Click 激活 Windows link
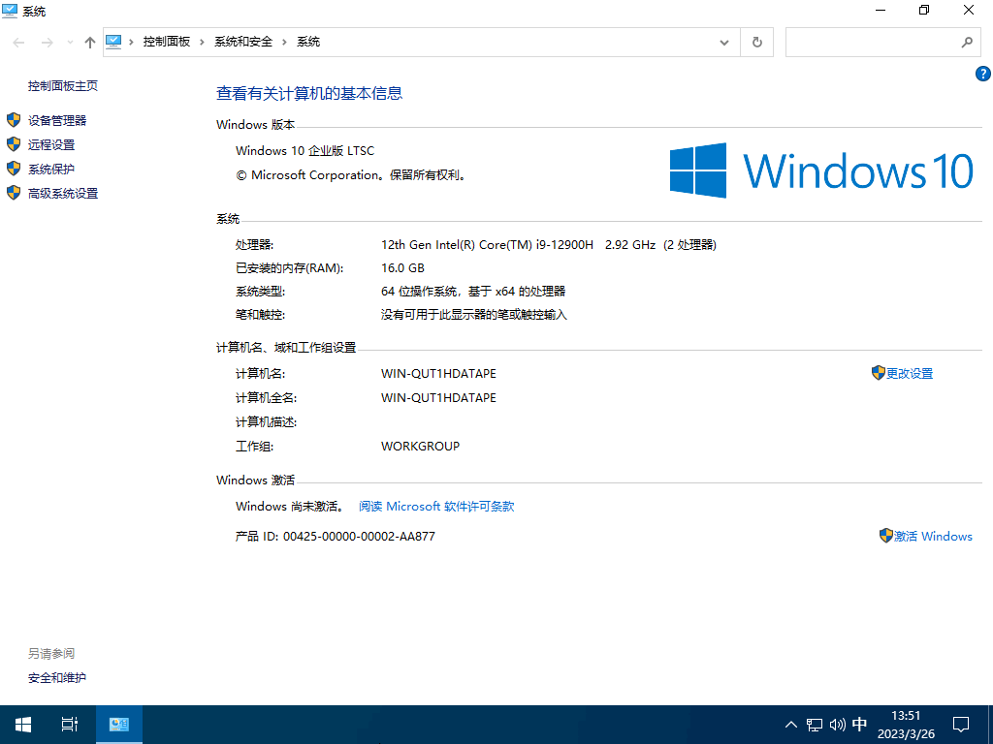Image resolution: width=993 pixels, height=744 pixels. [x=932, y=536]
